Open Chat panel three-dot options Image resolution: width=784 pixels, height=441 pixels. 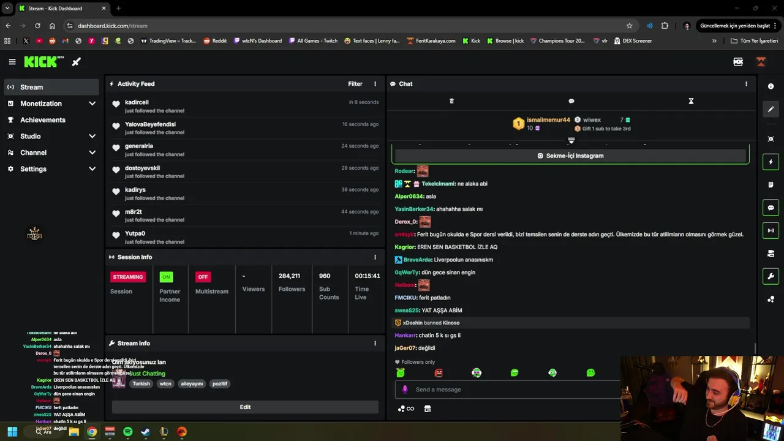click(746, 84)
